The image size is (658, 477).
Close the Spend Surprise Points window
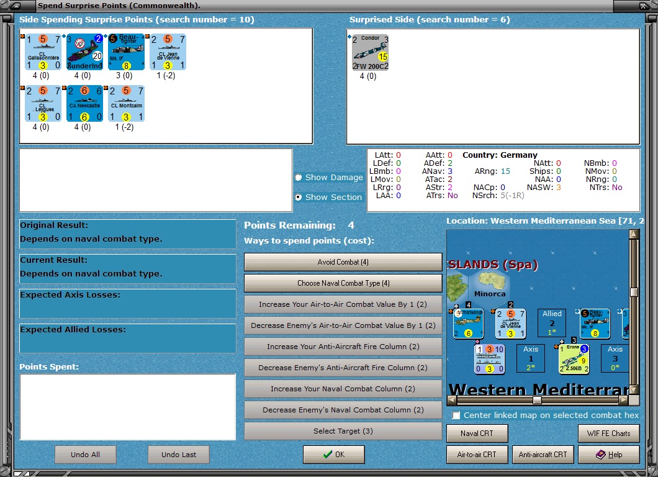click(x=643, y=6)
